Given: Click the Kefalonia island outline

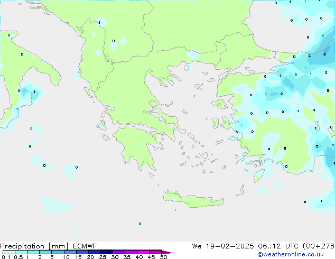Looking at the screenshot, I should tap(100, 125).
